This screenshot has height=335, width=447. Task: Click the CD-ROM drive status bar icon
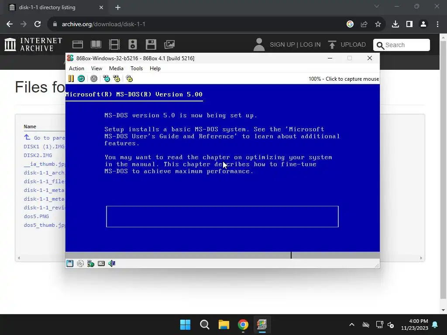pos(80,263)
